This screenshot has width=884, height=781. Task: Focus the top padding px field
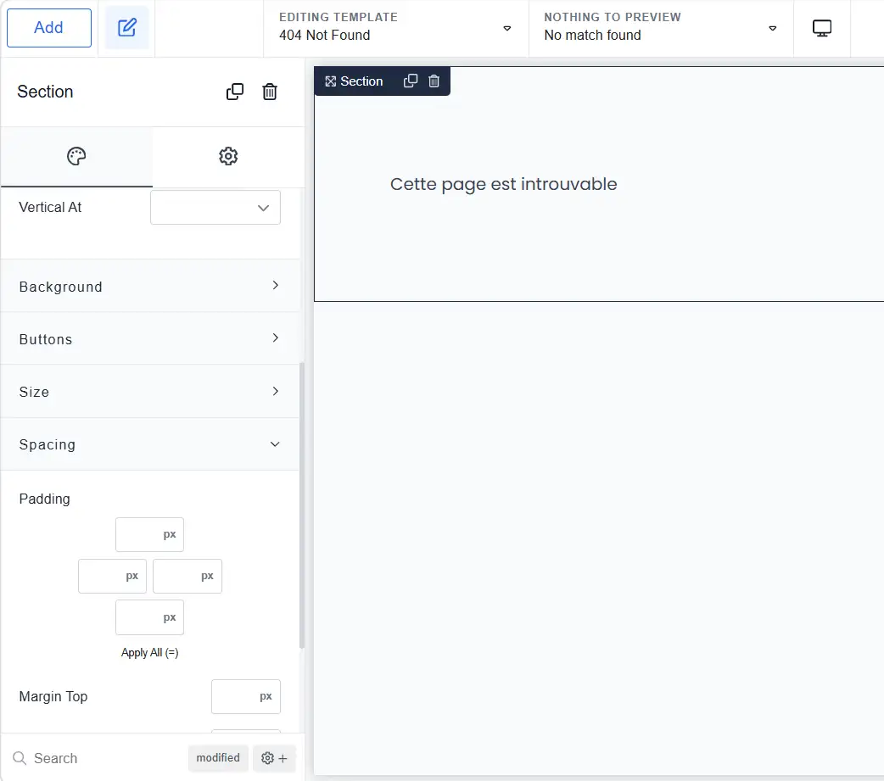pyautogui.click(x=149, y=534)
